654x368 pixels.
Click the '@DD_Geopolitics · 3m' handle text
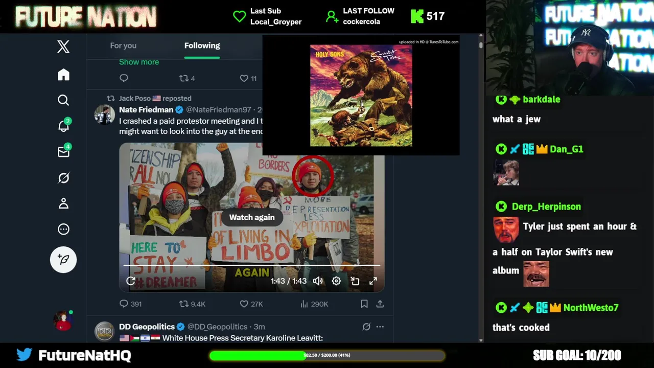[226, 327]
